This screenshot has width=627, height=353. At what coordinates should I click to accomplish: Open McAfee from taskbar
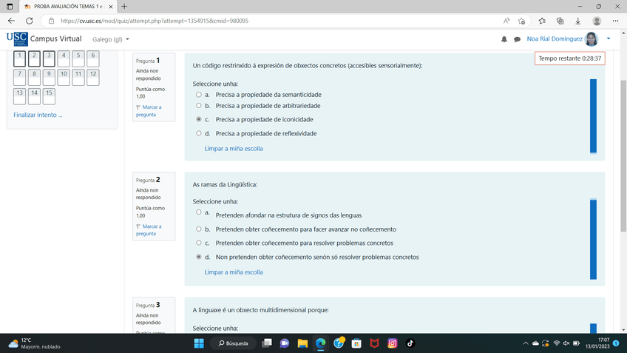(x=374, y=343)
